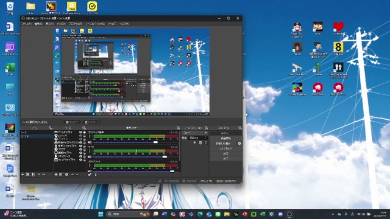Move source down with the down arrow
This screenshot has height=219, width=390.
tap(77, 175)
